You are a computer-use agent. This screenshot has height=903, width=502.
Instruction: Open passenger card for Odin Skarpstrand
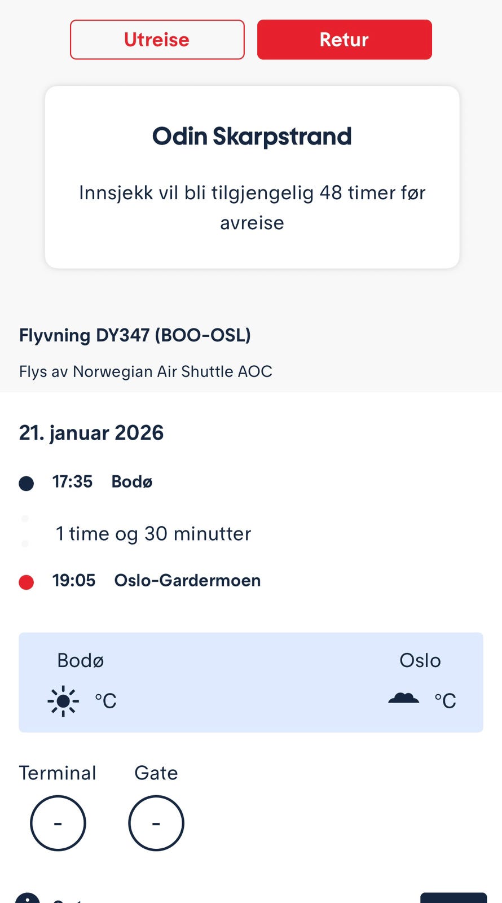click(252, 137)
